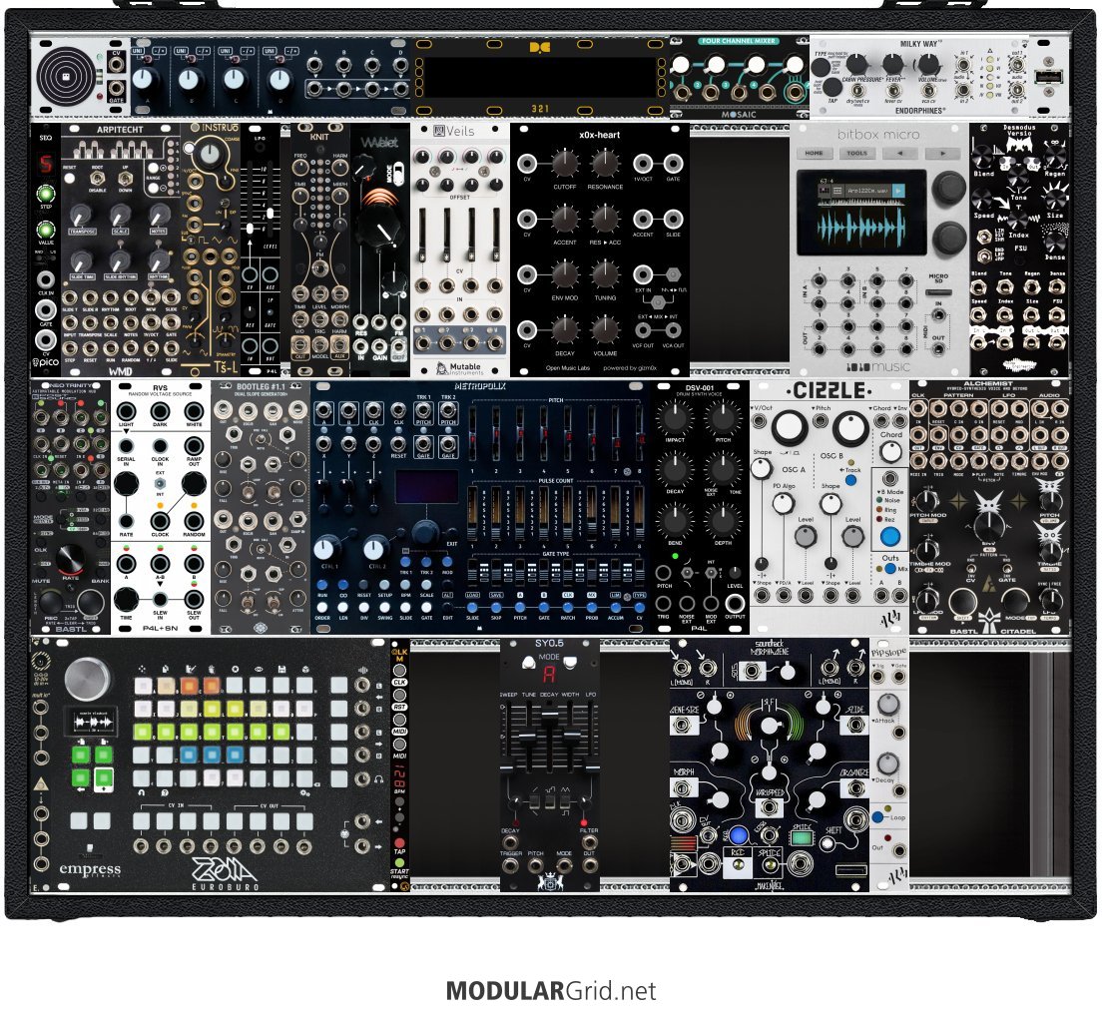Click the Knit FREQ knob
The width and height of the screenshot is (1104, 1012).
[x=300, y=168]
